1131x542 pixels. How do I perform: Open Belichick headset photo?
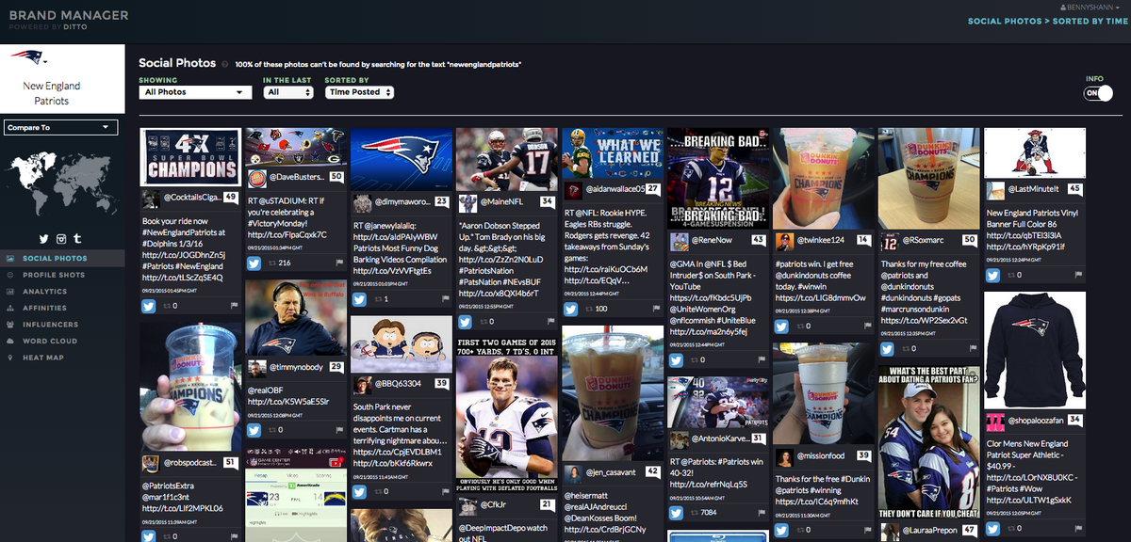coord(297,318)
